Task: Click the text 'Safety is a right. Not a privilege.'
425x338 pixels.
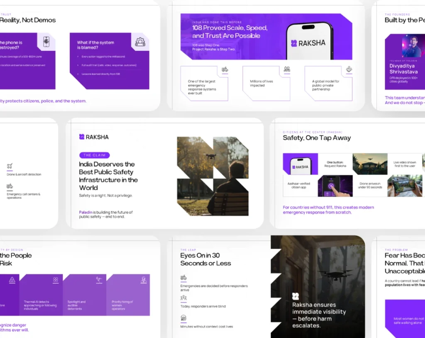Action: 106,196
